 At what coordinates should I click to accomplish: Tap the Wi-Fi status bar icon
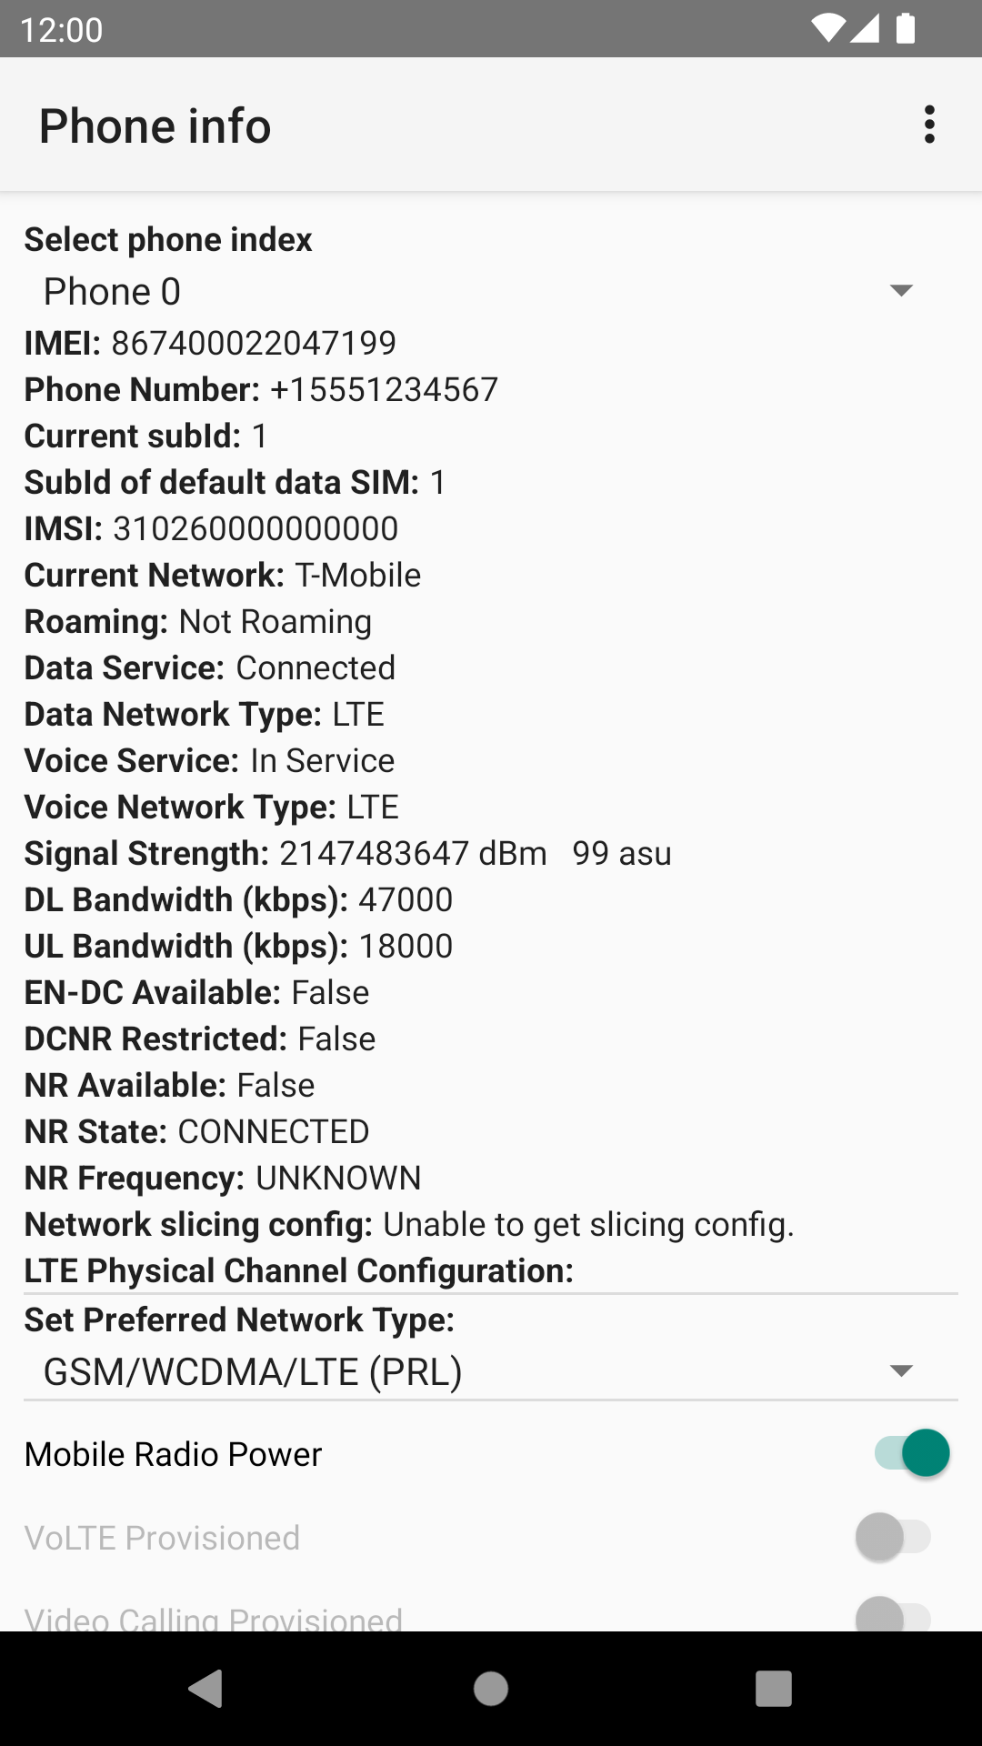pos(827,28)
